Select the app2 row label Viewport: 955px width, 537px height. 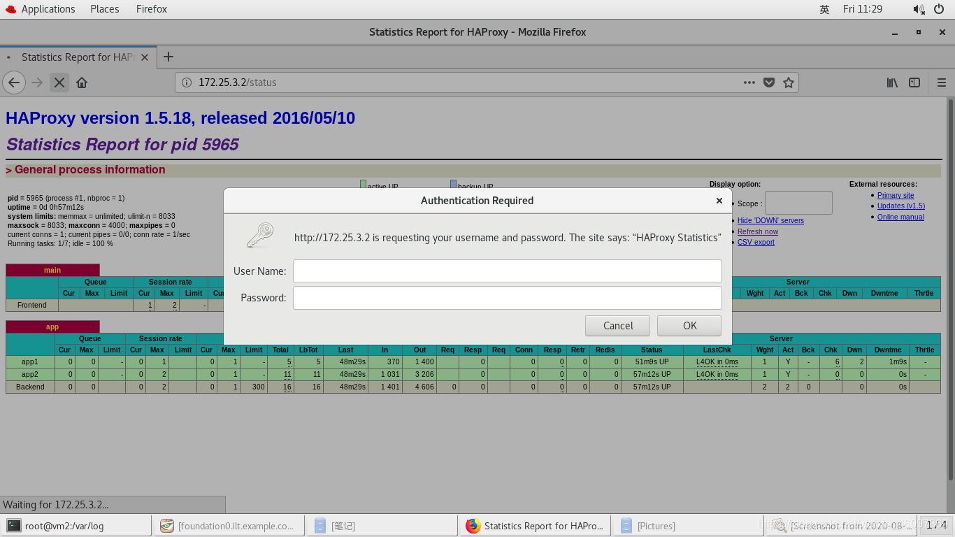point(30,374)
